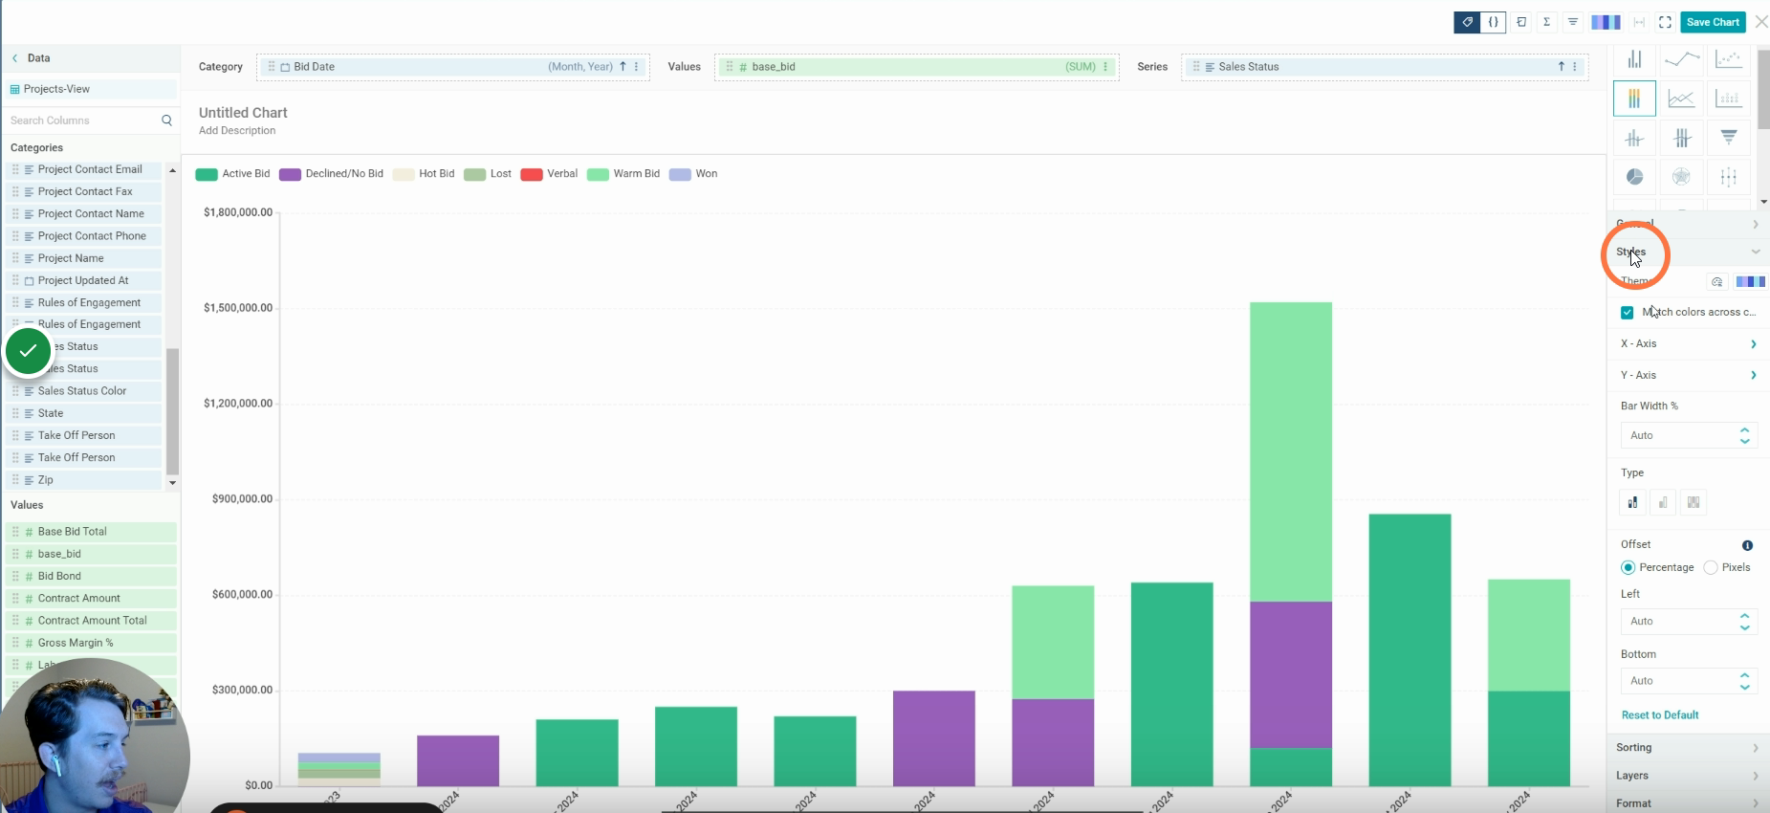The image size is (1770, 813).
Task: Pick the funnel chart type
Action: click(x=1729, y=138)
